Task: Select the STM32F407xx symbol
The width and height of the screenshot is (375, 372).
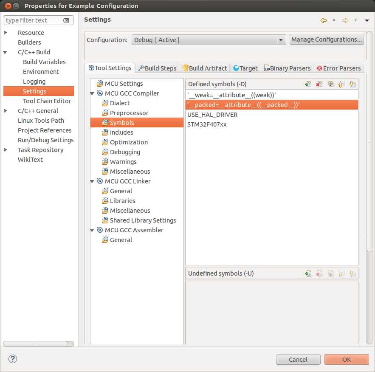Action: [x=272, y=124]
